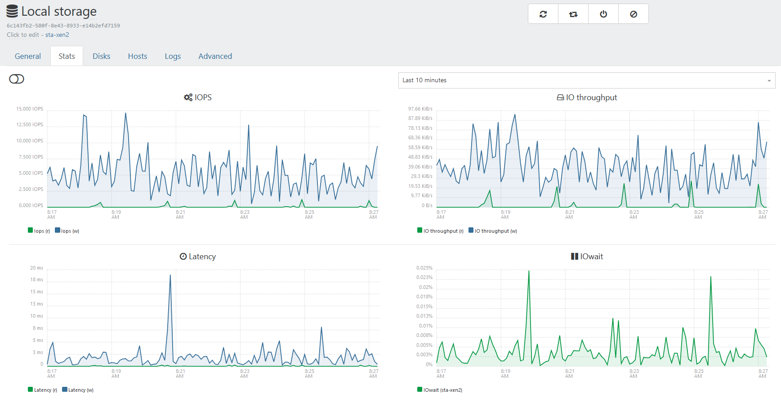781x403 pixels.
Task: Switch to the General tab
Action: pos(28,56)
